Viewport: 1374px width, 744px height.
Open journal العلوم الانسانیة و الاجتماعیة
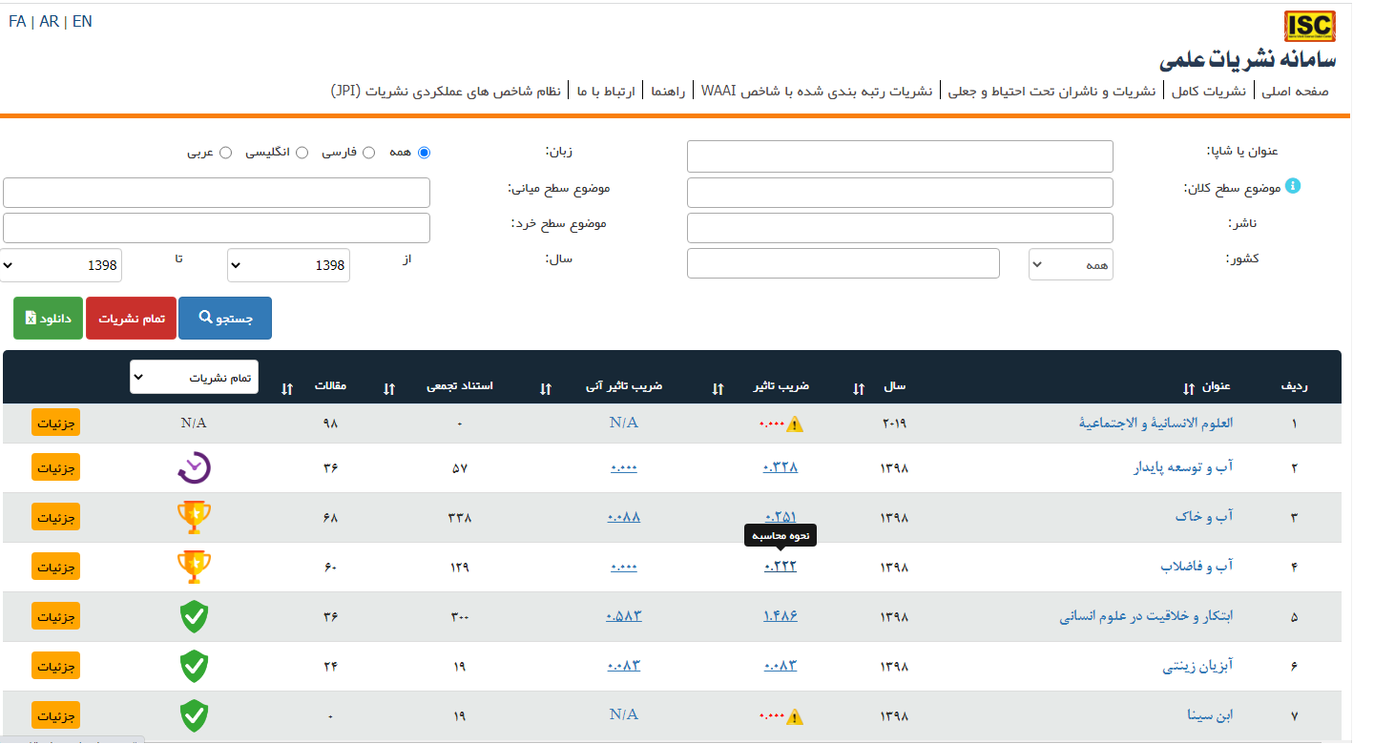pyautogui.click(x=1155, y=423)
